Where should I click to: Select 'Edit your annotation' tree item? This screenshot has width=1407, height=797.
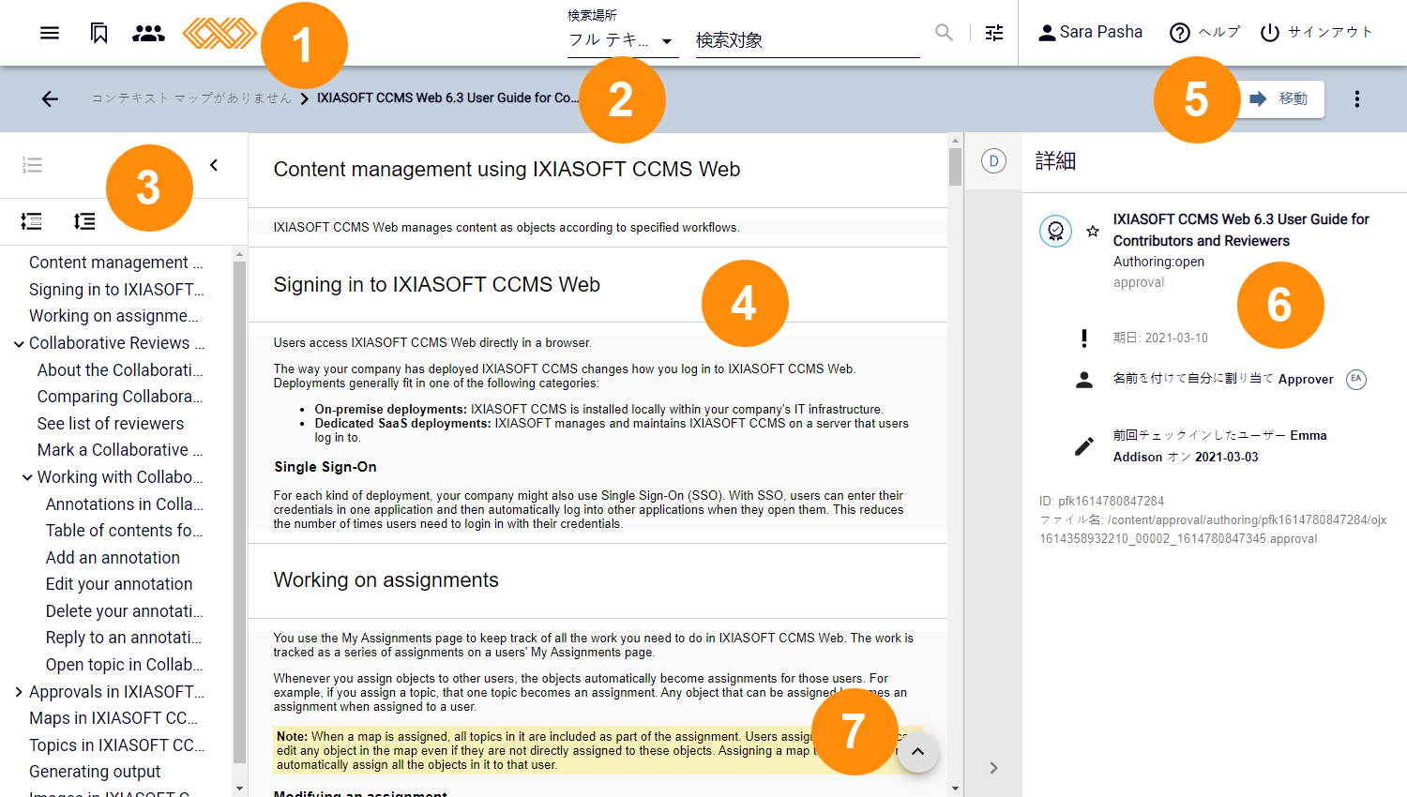[119, 584]
